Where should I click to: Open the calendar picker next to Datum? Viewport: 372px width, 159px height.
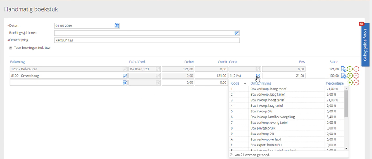(x=117, y=26)
